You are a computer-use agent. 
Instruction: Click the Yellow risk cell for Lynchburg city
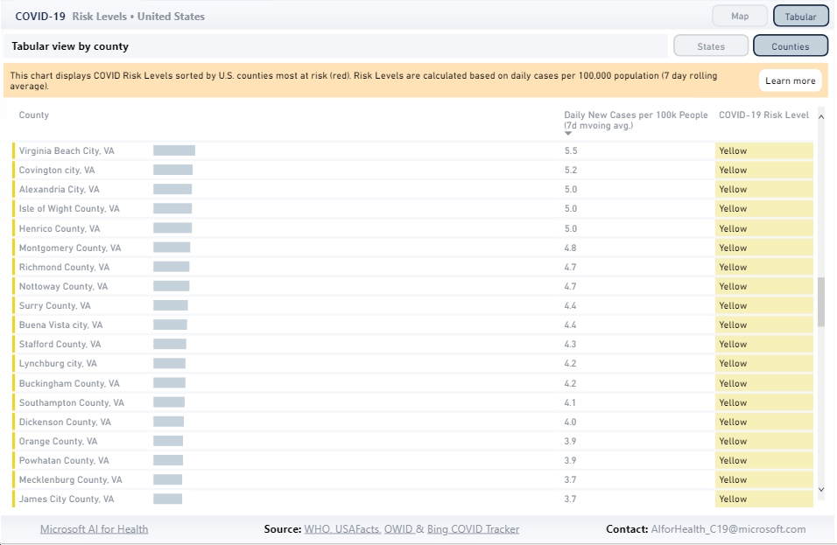click(x=763, y=363)
